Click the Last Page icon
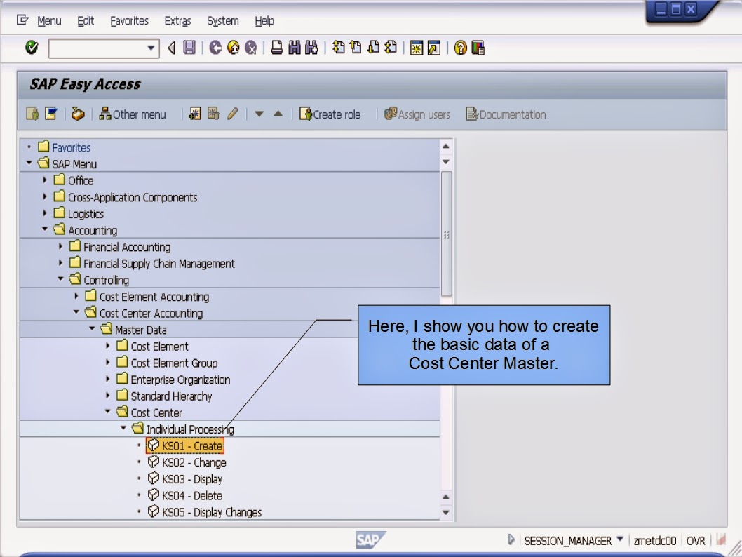Screen dimensions: 742x557 tap(391, 48)
